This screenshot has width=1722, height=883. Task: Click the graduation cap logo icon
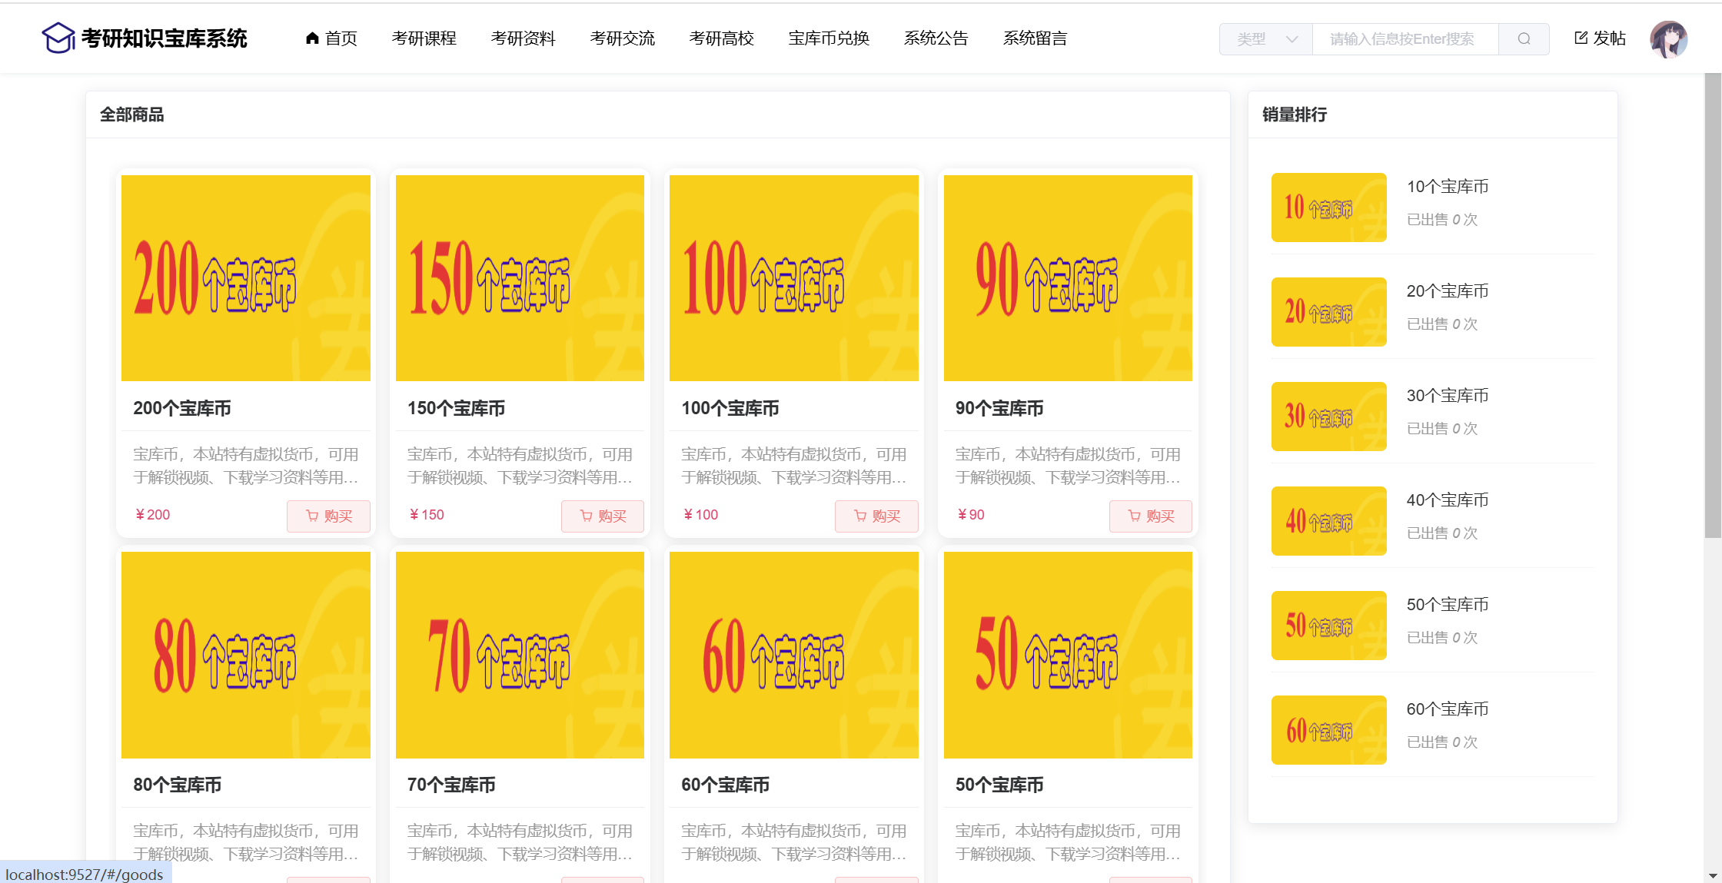tap(58, 38)
